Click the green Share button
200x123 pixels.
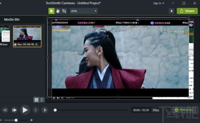187,11
